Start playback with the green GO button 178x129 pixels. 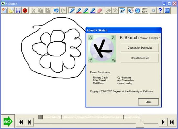(x=8, y=121)
